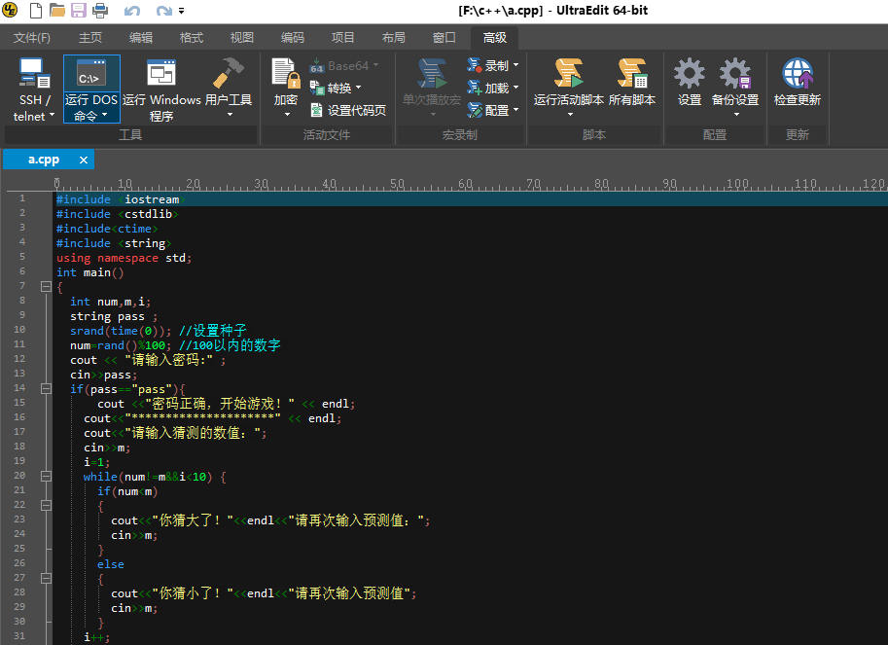Switch to the 编辑 ribbon tab
Screen dimensions: 888x645
(141, 38)
